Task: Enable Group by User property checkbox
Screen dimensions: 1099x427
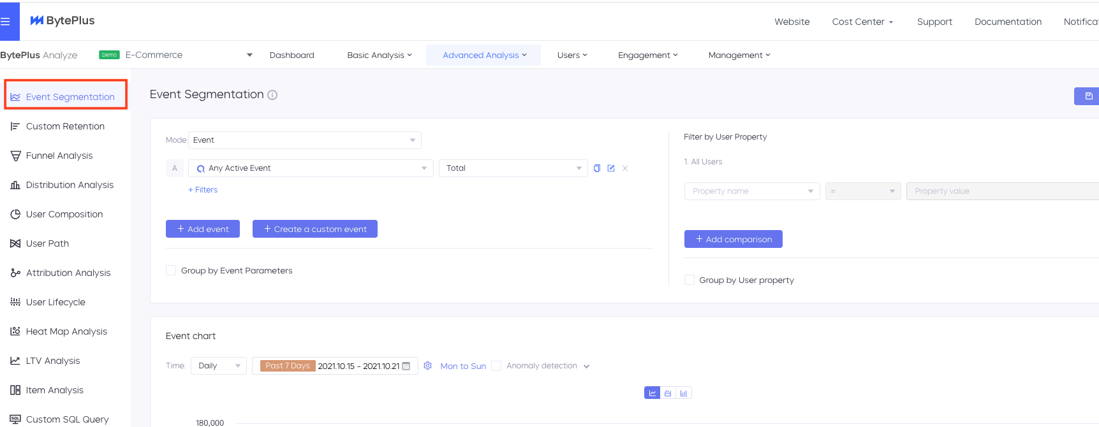Action: click(689, 280)
